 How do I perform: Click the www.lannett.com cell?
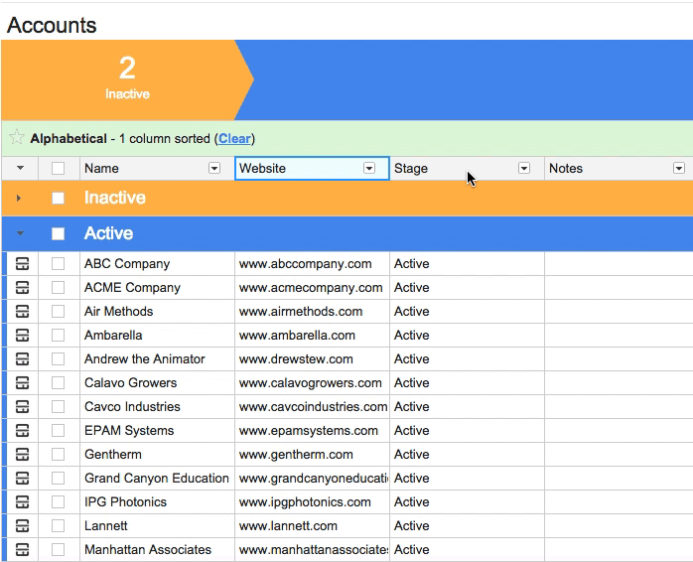[x=312, y=526]
